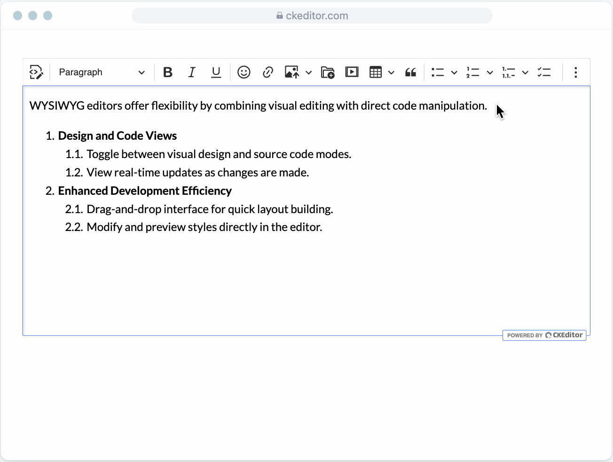Open the file manager folder icon
Screen dimensions: 613x462
pos(328,72)
